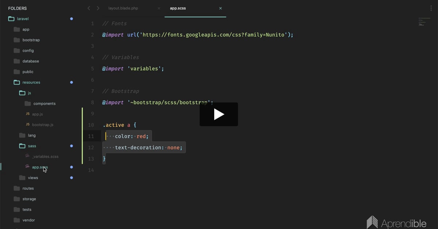
Task: Click the app folder icon
Action: point(17,29)
